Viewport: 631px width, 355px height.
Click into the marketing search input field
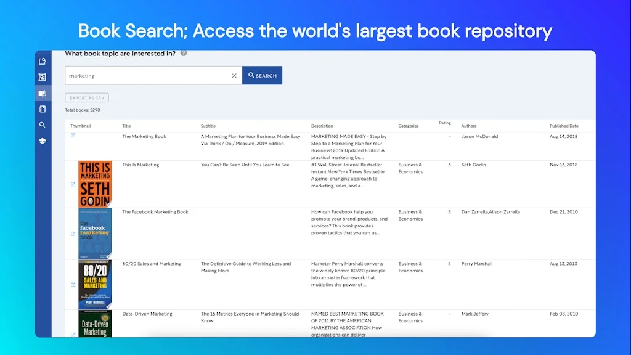[x=148, y=76]
